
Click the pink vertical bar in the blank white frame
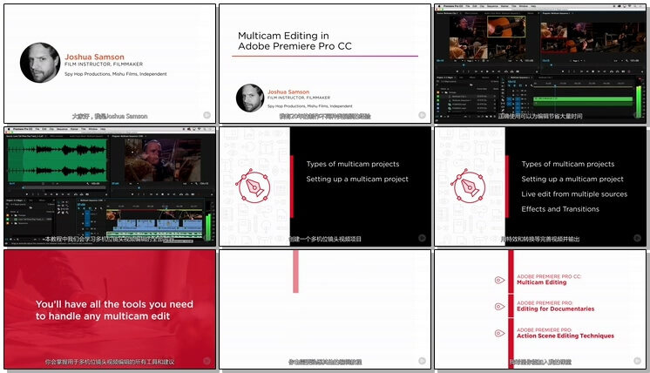[x=295, y=271]
